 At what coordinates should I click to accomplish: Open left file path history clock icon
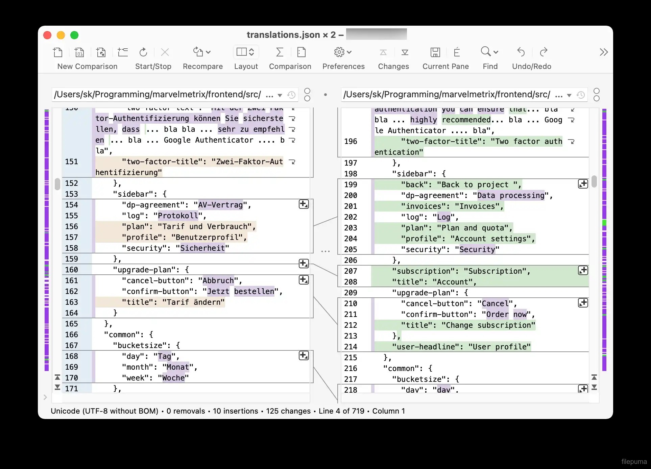(x=291, y=95)
